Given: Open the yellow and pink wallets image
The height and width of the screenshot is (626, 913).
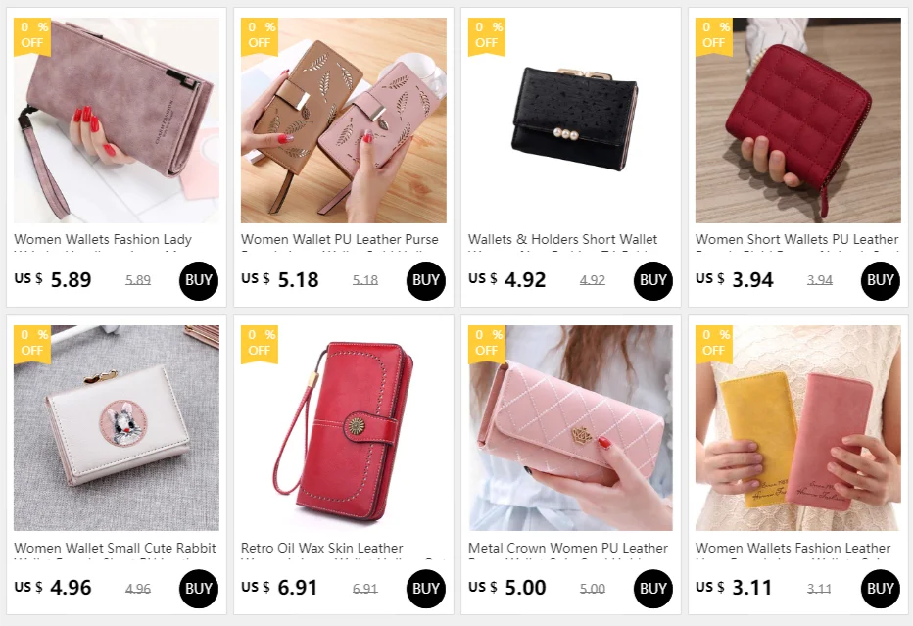Looking at the screenshot, I should coord(797,428).
